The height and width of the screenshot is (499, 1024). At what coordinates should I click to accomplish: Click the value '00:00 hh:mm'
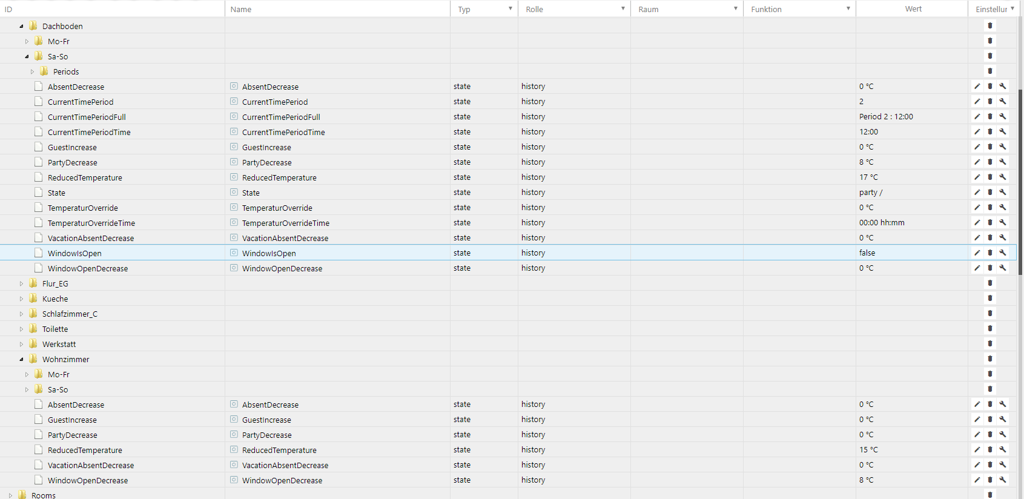click(x=882, y=223)
